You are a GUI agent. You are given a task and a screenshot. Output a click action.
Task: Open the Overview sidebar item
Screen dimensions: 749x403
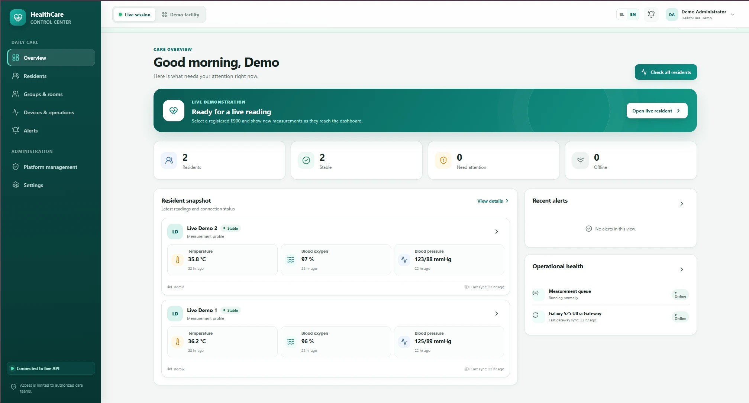(x=51, y=58)
